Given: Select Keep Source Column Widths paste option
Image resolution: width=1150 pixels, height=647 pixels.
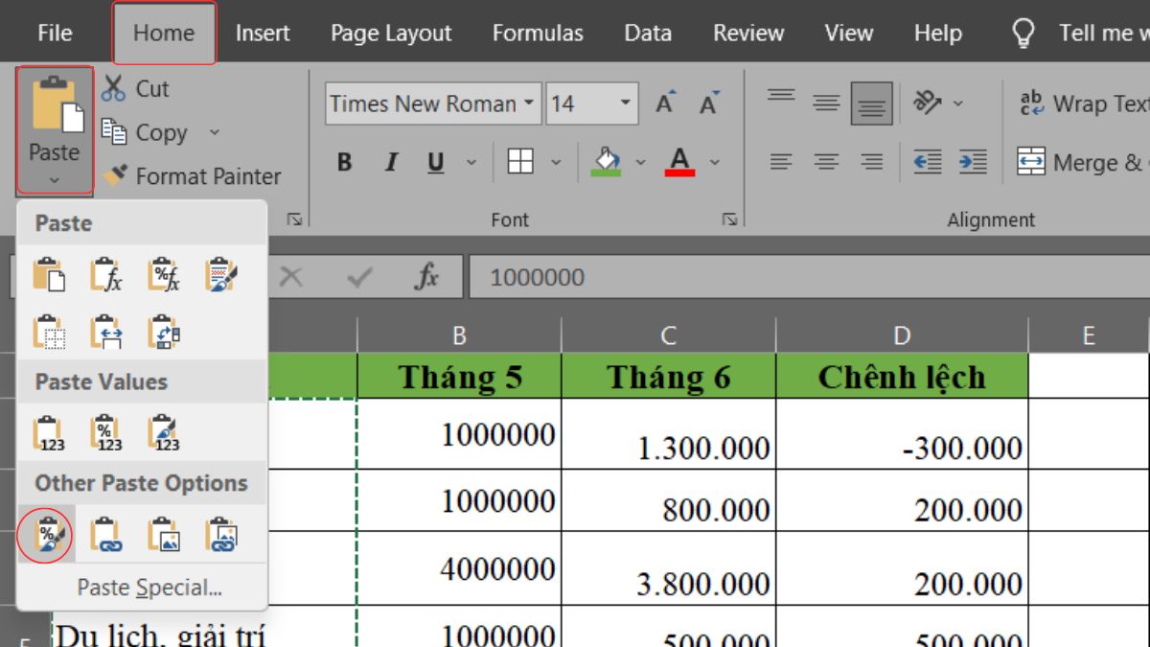Looking at the screenshot, I should pyautogui.click(x=105, y=333).
